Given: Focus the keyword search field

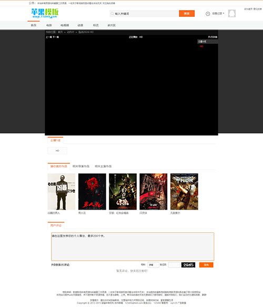Looking at the screenshot, I should [x=146, y=14].
